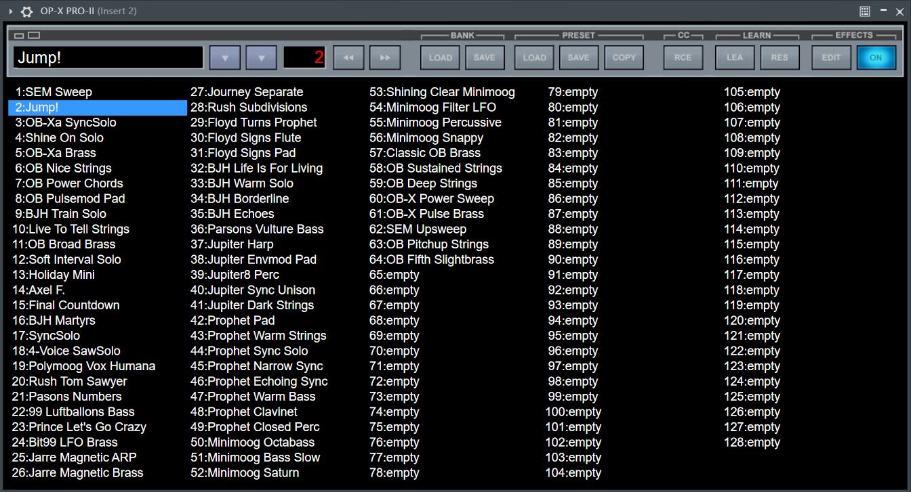This screenshot has height=492, width=911.
Task: Click the PRESET SAVE button
Action: [579, 58]
